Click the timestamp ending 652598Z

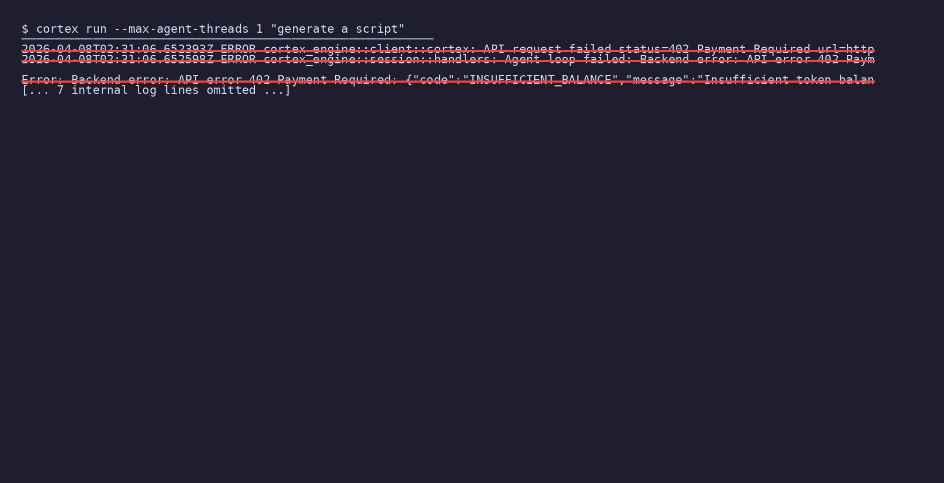tap(117, 59)
